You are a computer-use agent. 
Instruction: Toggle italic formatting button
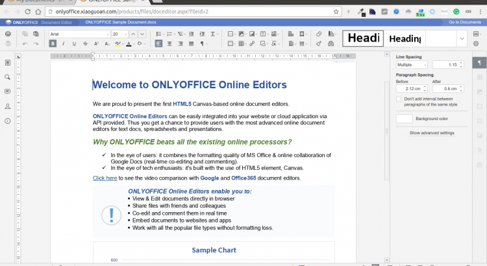coord(64,44)
